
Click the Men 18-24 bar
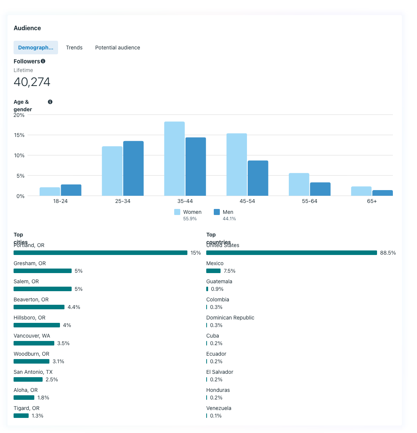point(71,190)
